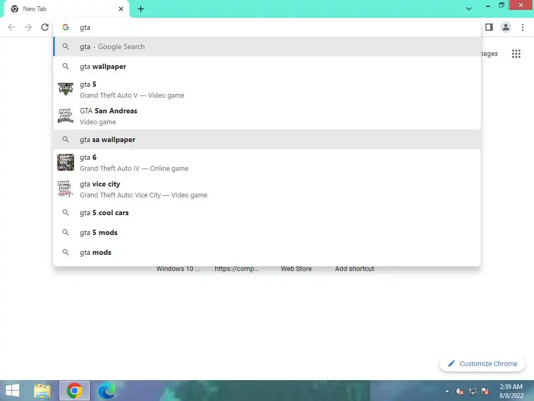Open the Action Center flag icon
Screen dimensions: 534x401
485,391
